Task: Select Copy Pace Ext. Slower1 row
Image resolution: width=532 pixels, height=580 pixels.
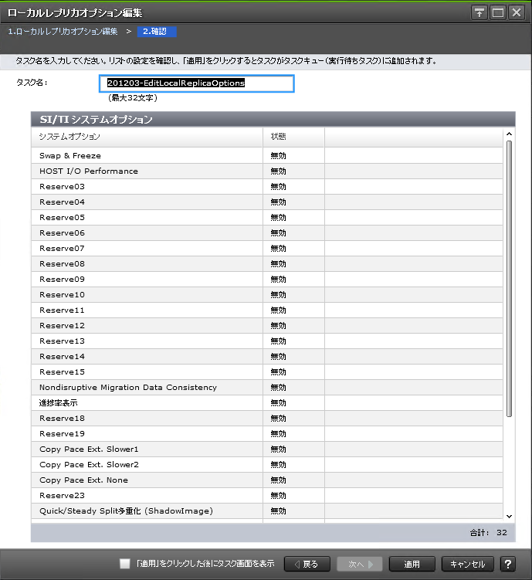Action: (x=267, y=449)
